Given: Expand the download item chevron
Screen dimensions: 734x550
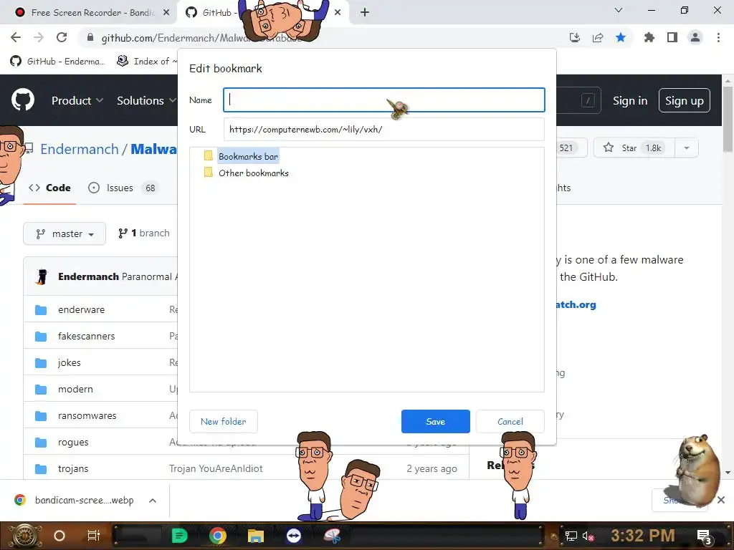Looking at the screenshot, I should pyautogui.click(x=153, y=501).
